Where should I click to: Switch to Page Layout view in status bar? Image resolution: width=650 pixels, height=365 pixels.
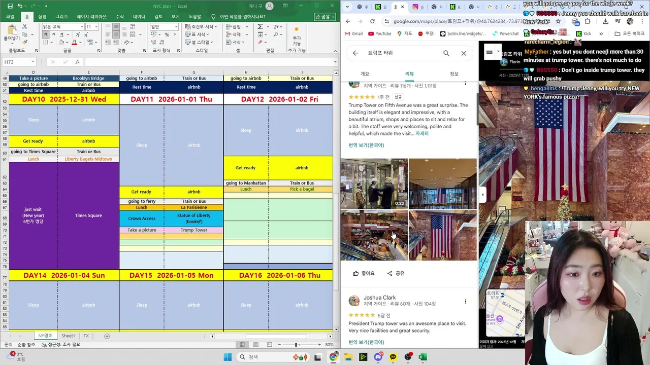coord(257,345)
